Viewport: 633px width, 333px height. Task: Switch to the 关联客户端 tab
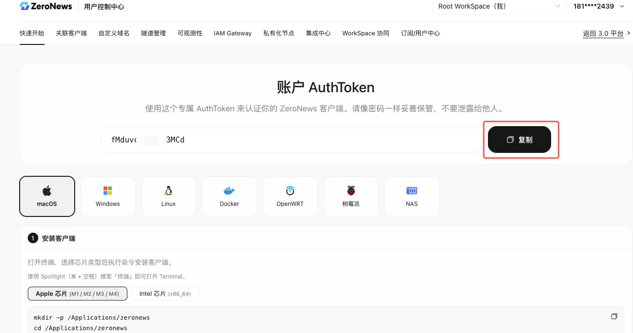(x=71, y=33)
